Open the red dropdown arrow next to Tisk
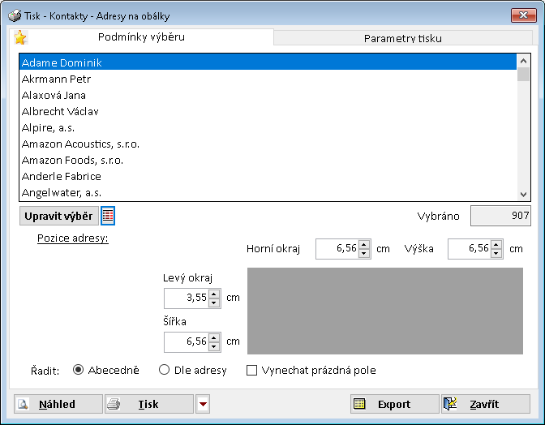545x425 pixels. (x=203, y=404)
